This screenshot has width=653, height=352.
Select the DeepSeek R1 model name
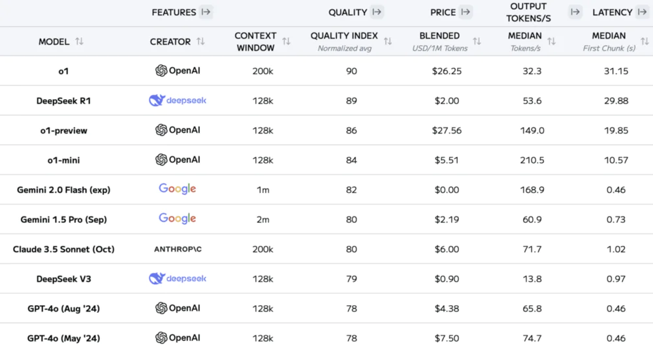click(63, 100)
